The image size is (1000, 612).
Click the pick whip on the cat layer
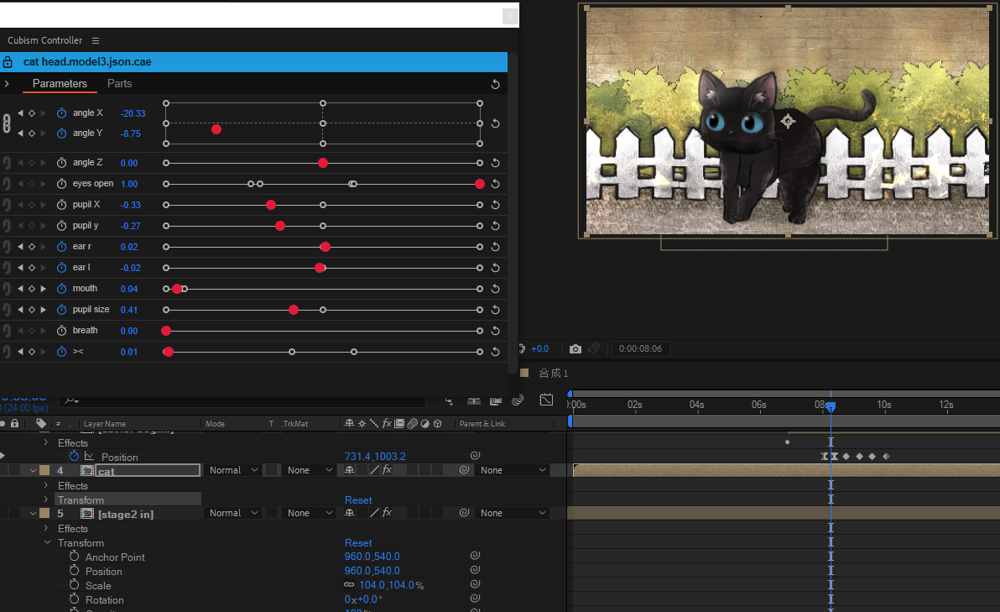tap(465, 470)
